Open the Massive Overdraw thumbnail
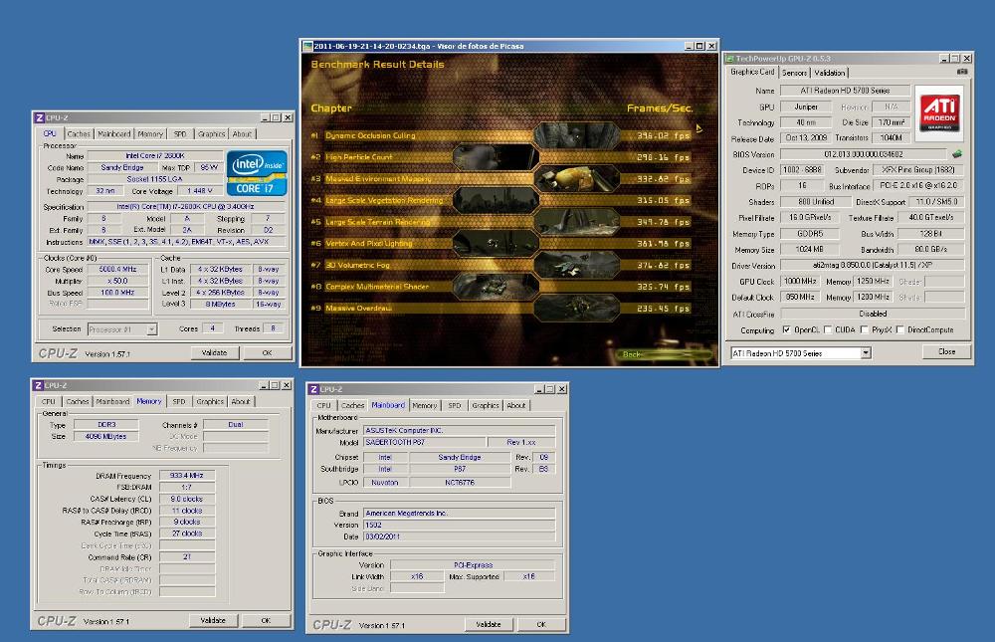995x642 pixels. [576, 308]
